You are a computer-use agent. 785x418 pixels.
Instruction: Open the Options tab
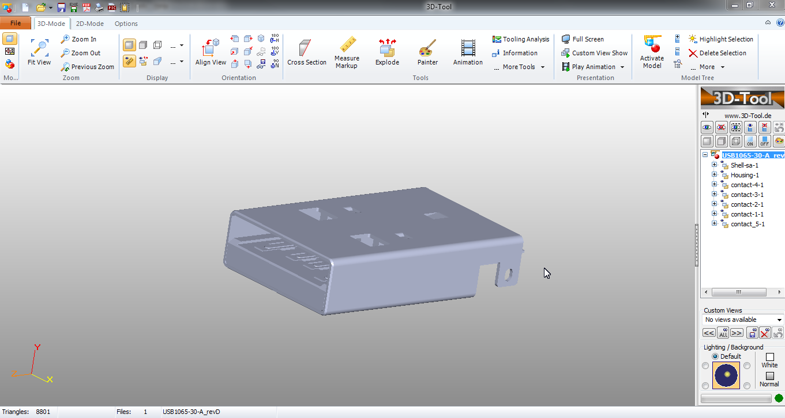point(126,24)
